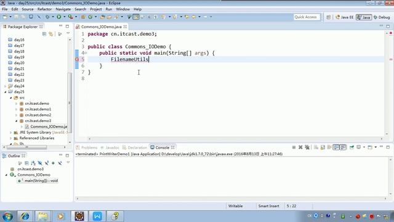Open Internet Explorer from taskbar
The height and width of the screenshot is (222, 394).
(25, 216)
